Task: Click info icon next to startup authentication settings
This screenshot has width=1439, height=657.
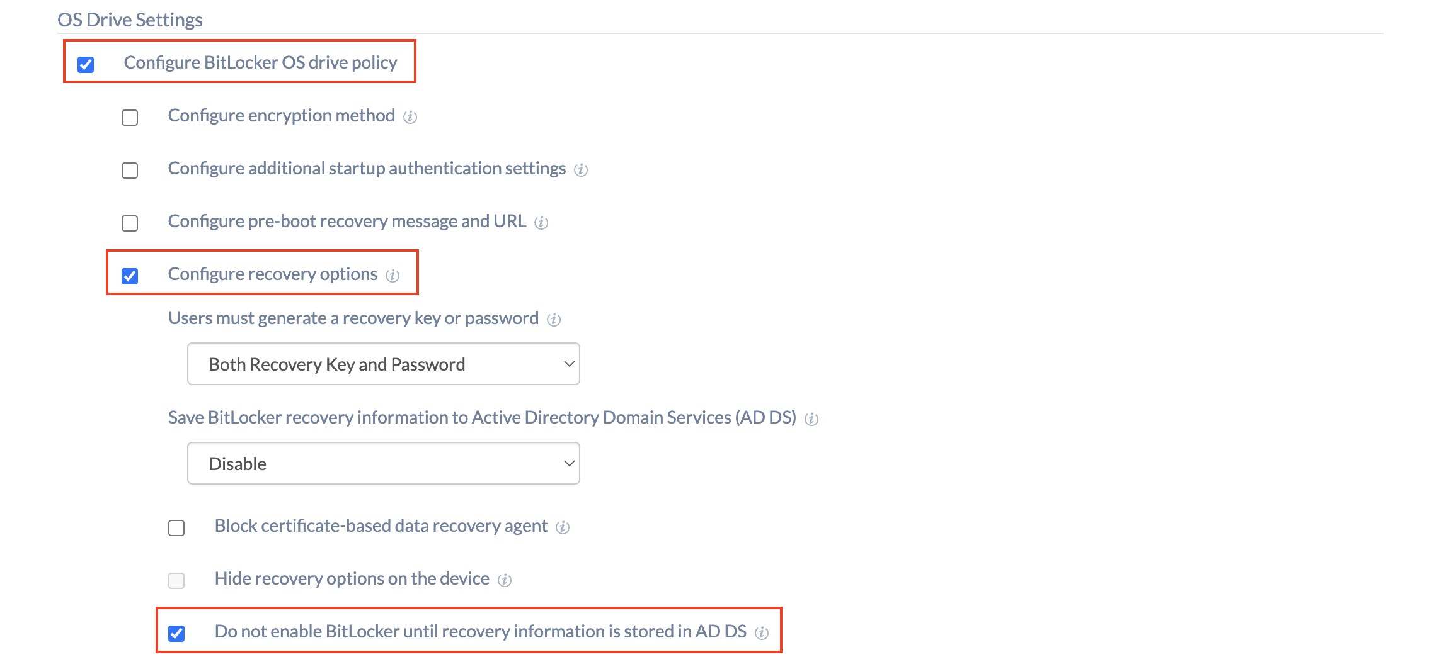Action: click(581, 170)
